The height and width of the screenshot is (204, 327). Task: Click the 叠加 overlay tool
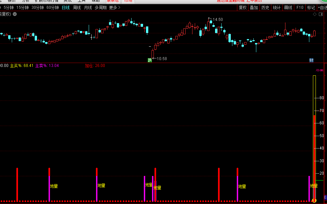pyautogui.click(x=254, y=8)
